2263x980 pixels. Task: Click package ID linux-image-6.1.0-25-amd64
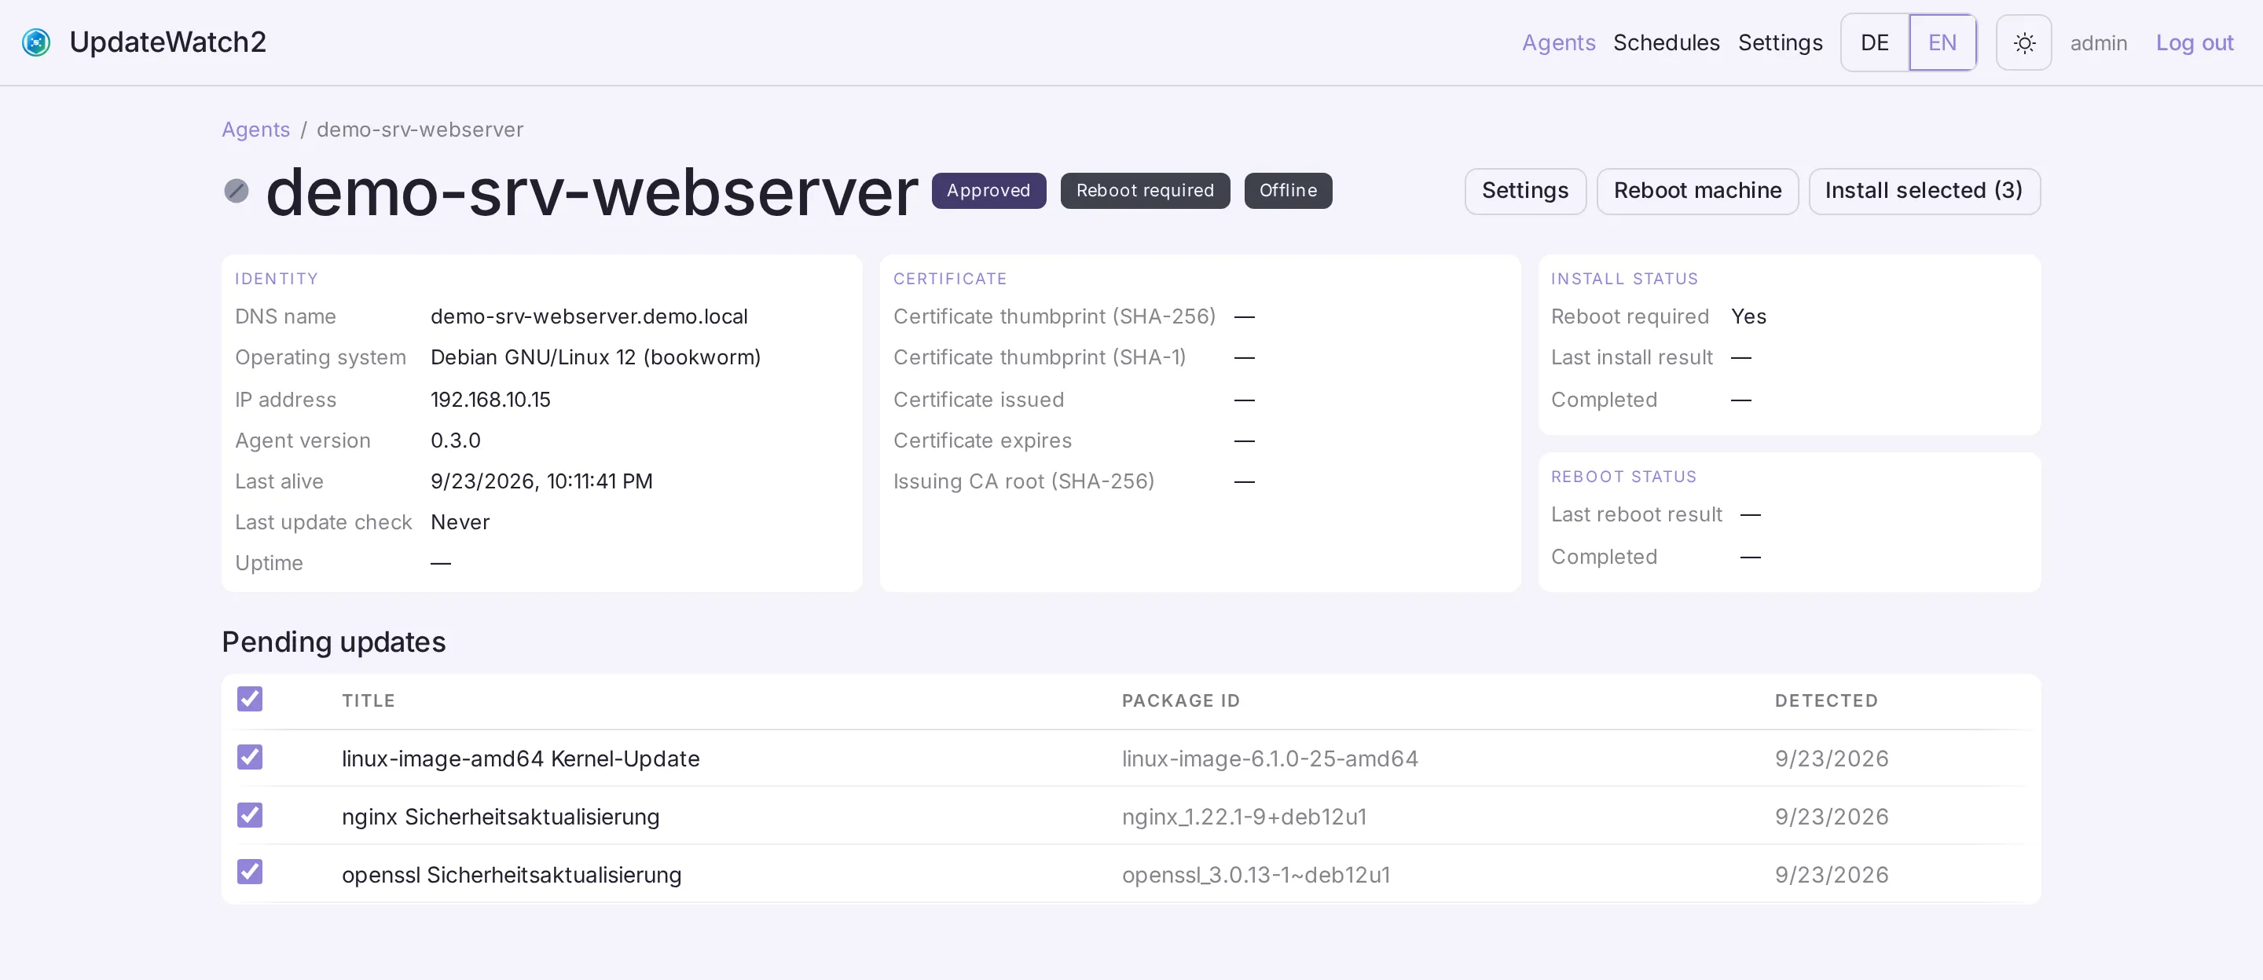click(1270, 758)
